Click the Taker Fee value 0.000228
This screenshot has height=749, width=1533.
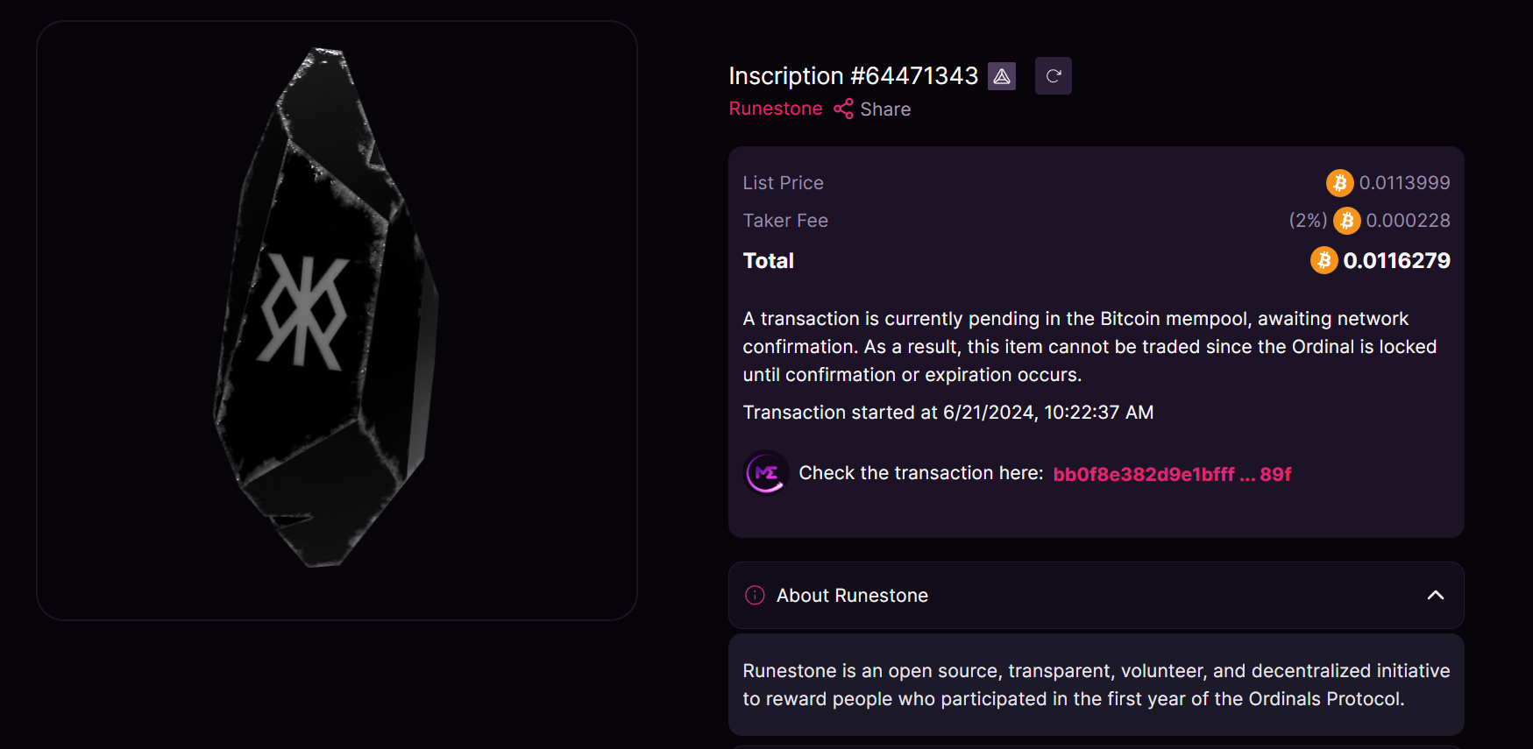pos(1408,221)
